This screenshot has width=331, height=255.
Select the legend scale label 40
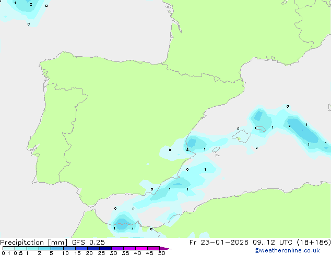(137, 253)
